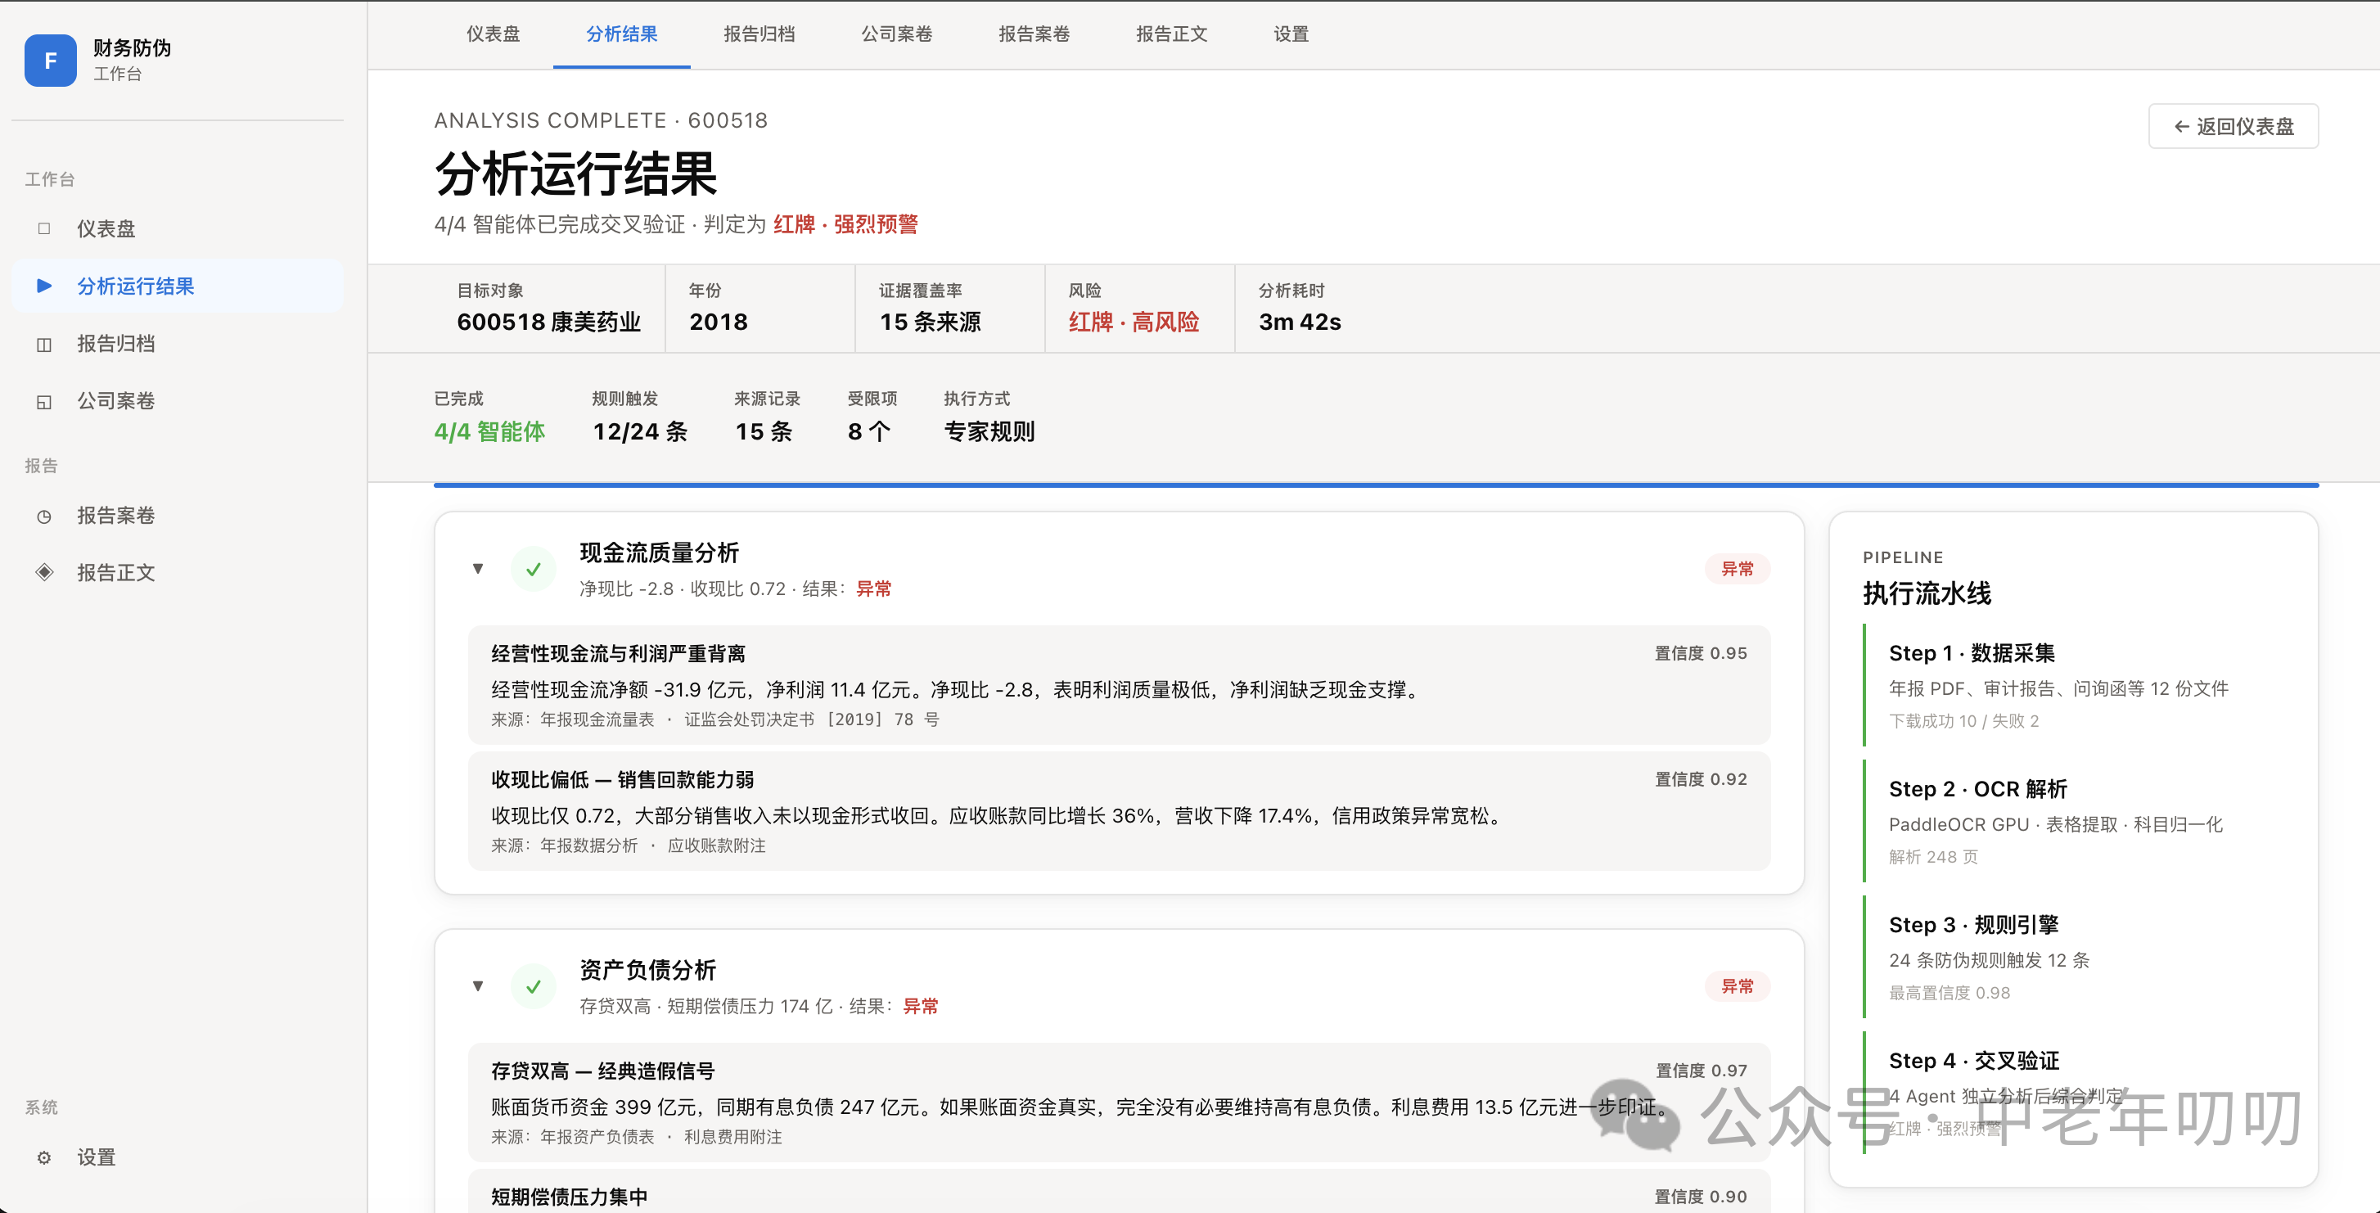
Task: Click the green check on 现金流质量分析
Action: pyautogui.click(x=533, y=569)
